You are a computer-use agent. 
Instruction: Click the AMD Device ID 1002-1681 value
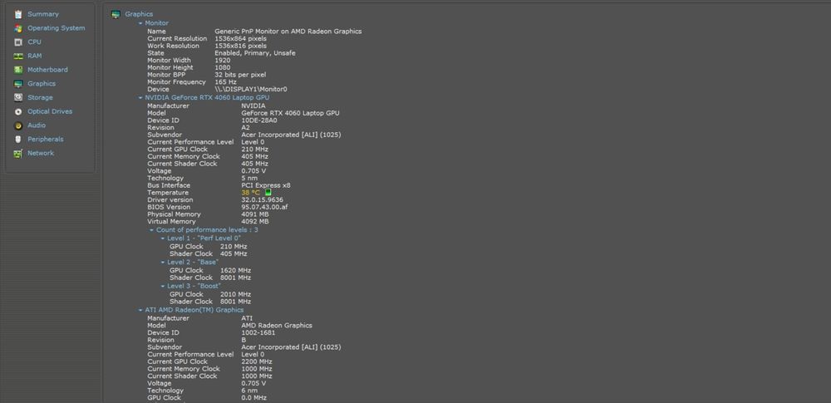pos(258,332)
